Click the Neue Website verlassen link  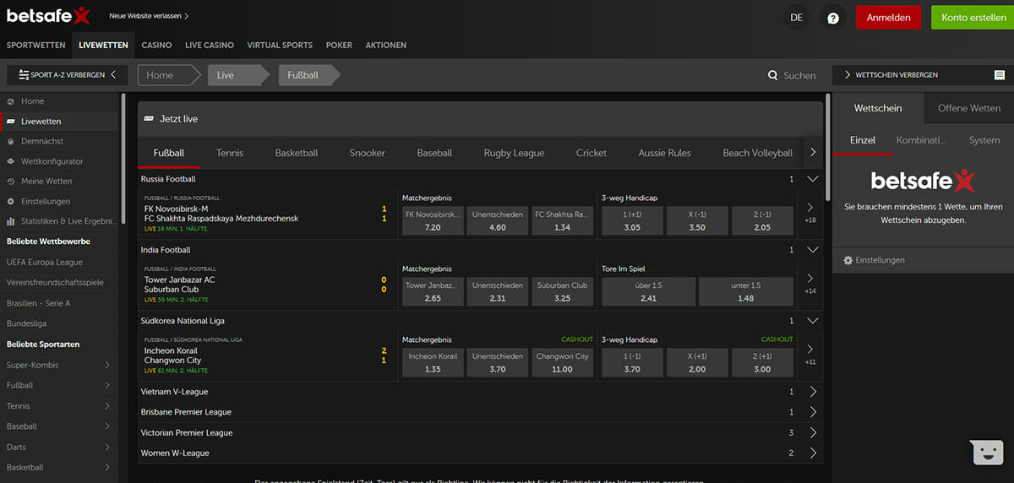[x=149, y=16]
